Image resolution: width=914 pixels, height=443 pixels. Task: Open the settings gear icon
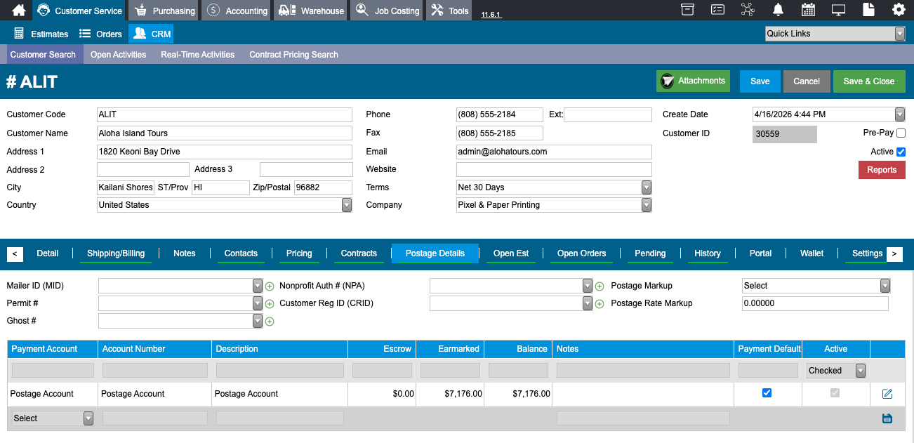pos(899,10)
